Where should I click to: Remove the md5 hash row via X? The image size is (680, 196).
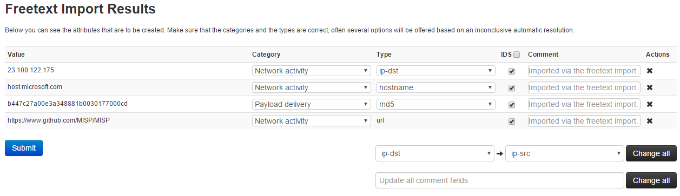point(650,104)
